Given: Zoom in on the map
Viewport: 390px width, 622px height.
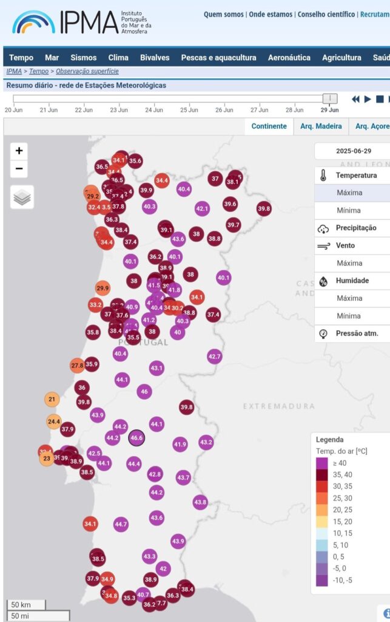Looking at the screenshot, I should point(19,151).
